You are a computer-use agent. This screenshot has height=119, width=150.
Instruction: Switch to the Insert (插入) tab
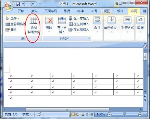[34, 11]
